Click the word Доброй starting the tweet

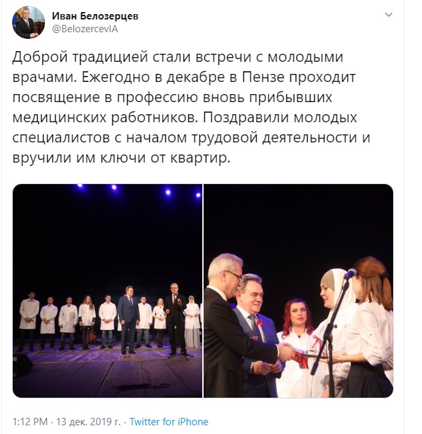point(40,56)
